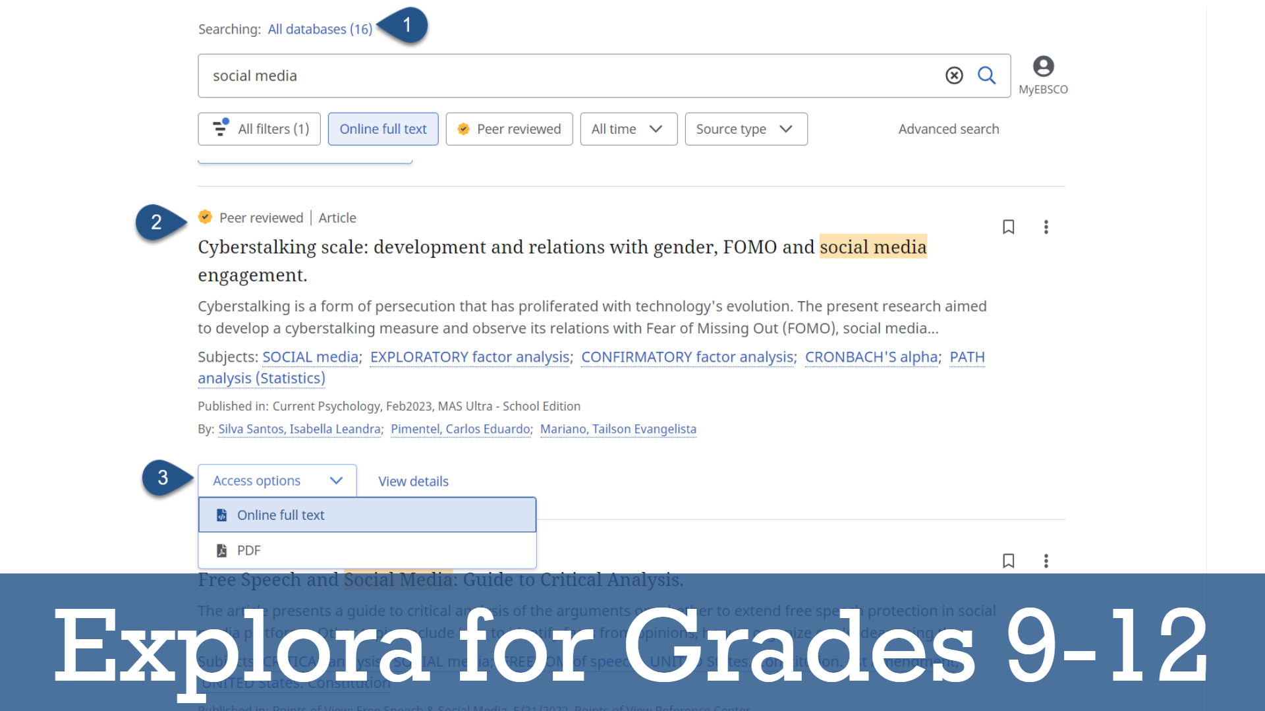Viewport: 1265px width, 711px height.
Task: Open the Cyberstalking scale article title
Action: coord(562,261)
